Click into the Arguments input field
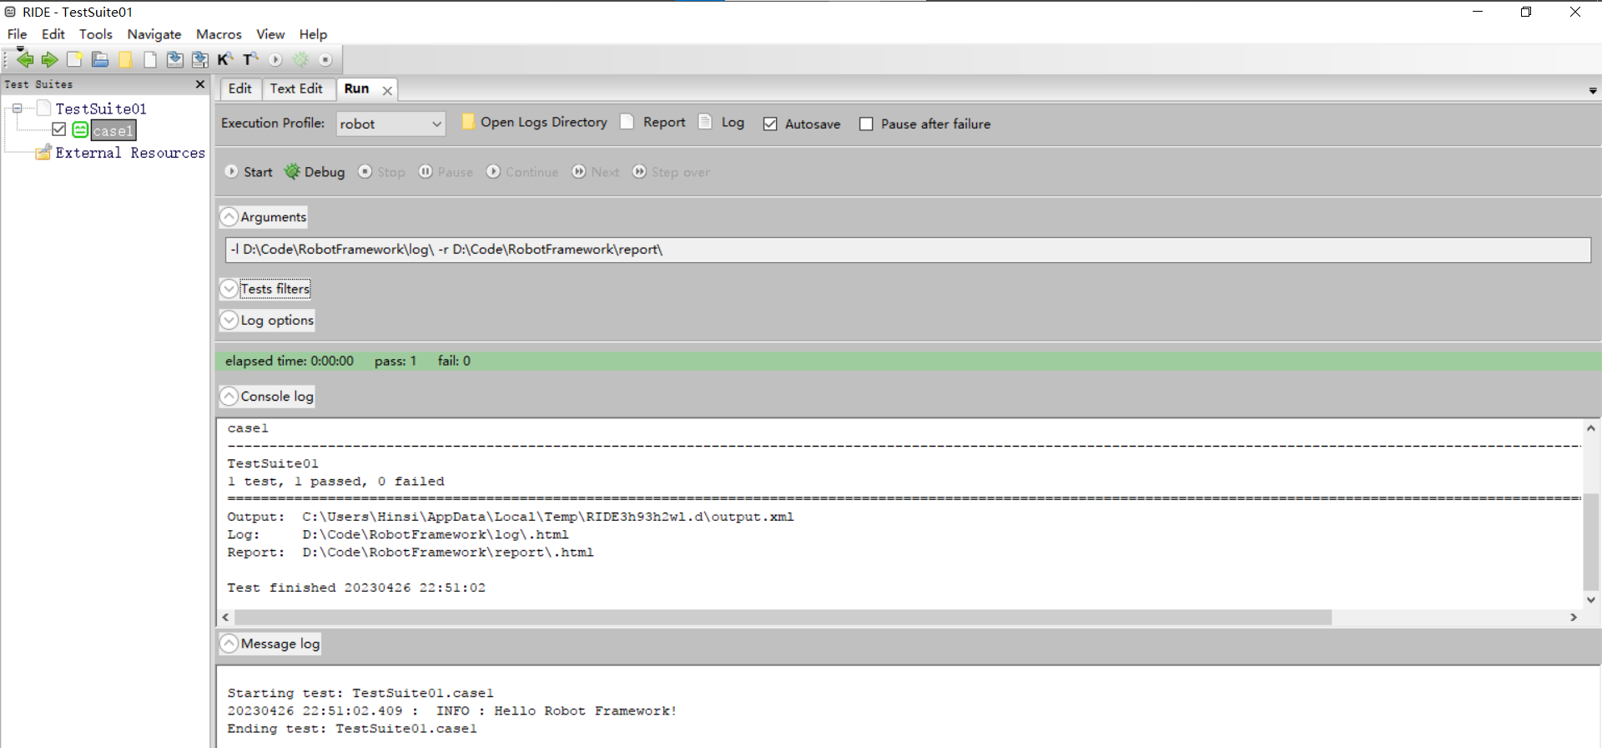Screen dimensions: 1602x748 908,250
